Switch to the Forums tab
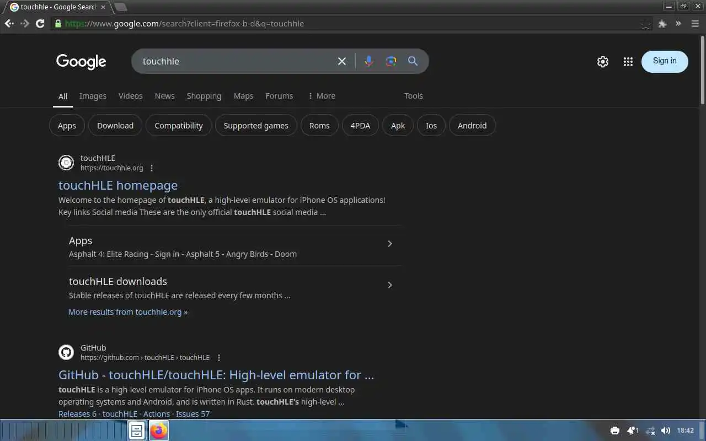 (279, 96)
